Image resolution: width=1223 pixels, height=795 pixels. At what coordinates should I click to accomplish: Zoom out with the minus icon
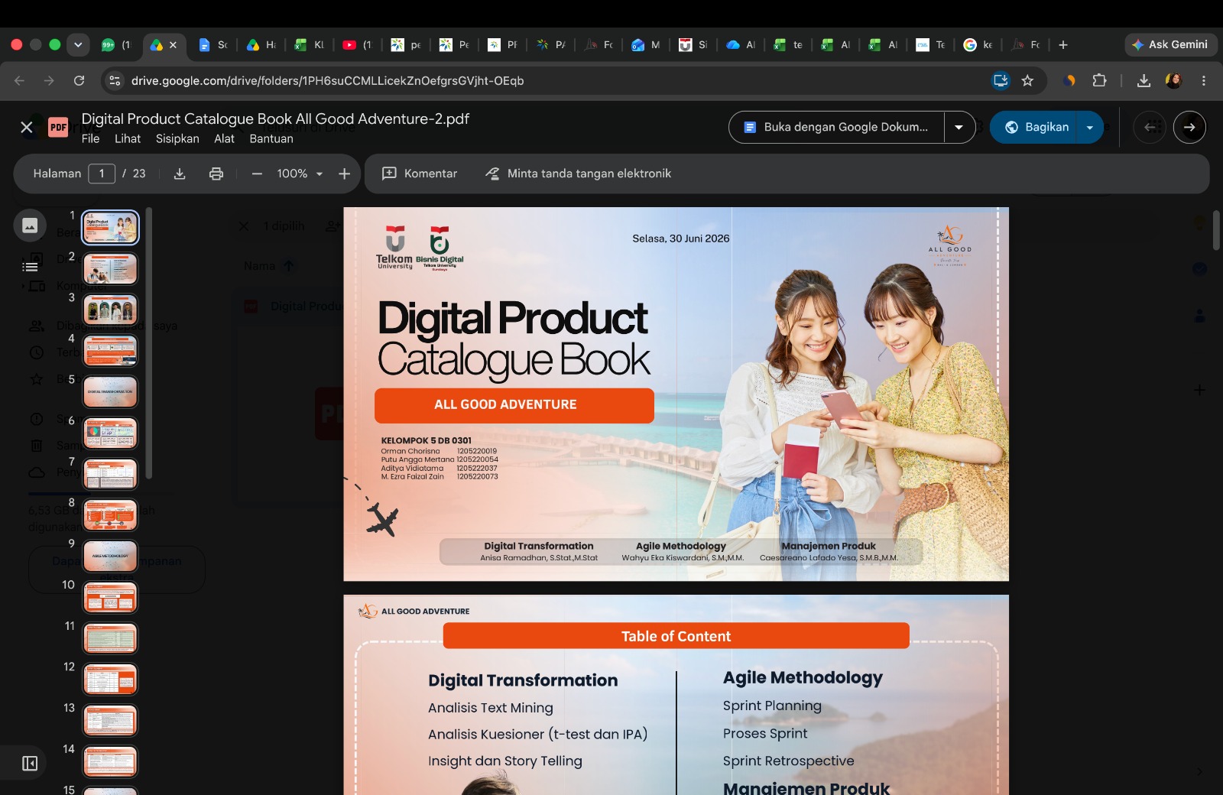tap(257, 174)
